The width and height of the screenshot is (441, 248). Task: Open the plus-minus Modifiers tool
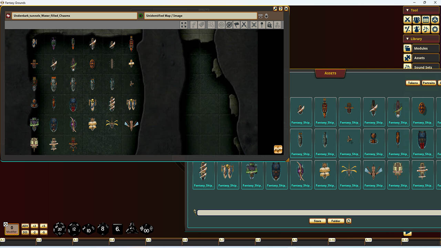pos(407,29)
